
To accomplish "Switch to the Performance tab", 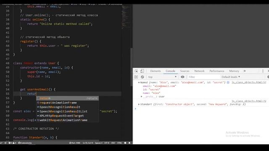I will [x=217, y=71].
